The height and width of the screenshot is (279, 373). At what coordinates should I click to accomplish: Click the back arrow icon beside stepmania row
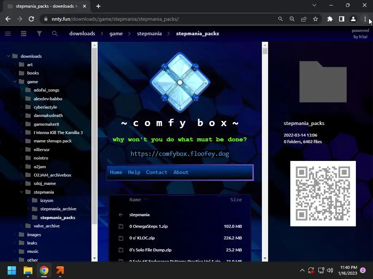(121, 215)
